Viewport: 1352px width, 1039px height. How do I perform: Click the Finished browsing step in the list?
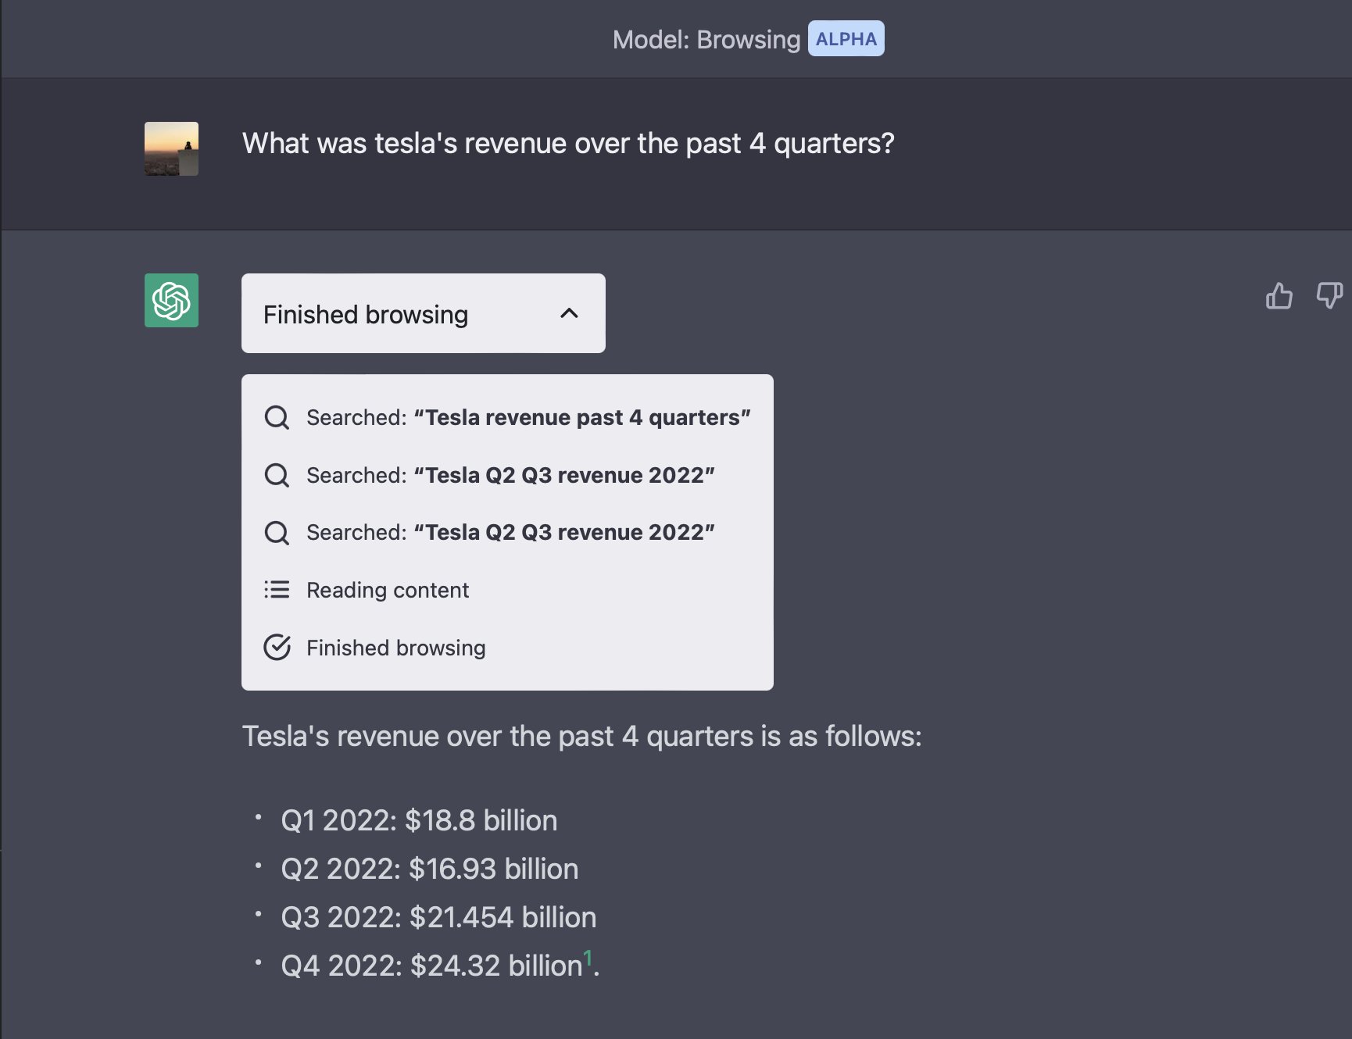click(395, 648)
